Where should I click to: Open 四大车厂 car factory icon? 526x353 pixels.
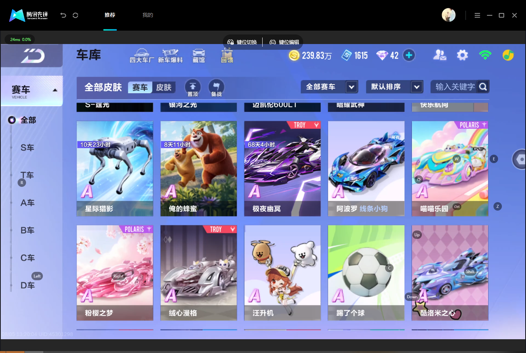pos(142,56)
